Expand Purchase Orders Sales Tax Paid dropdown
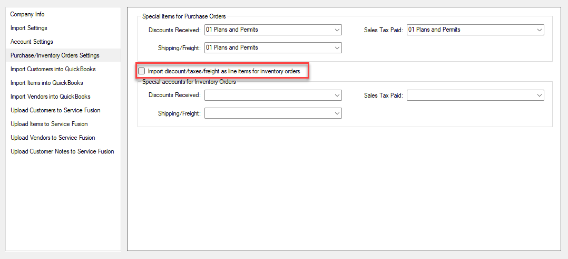 pos(476,30)
